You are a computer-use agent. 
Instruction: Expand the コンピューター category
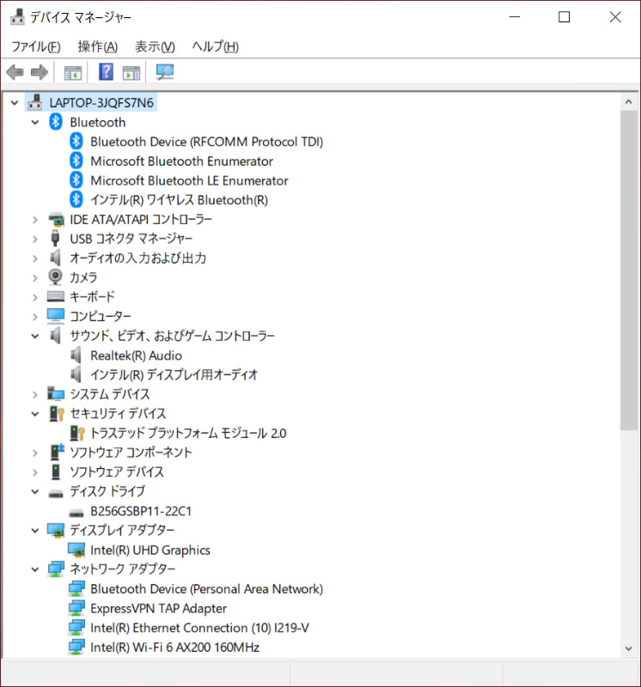click(35, 316)
